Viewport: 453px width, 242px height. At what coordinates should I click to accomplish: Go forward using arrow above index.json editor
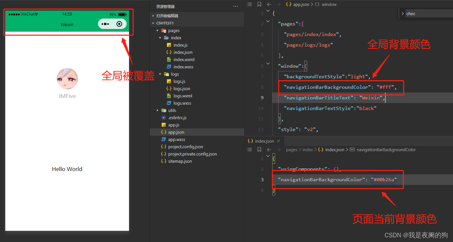click(278, 150)
